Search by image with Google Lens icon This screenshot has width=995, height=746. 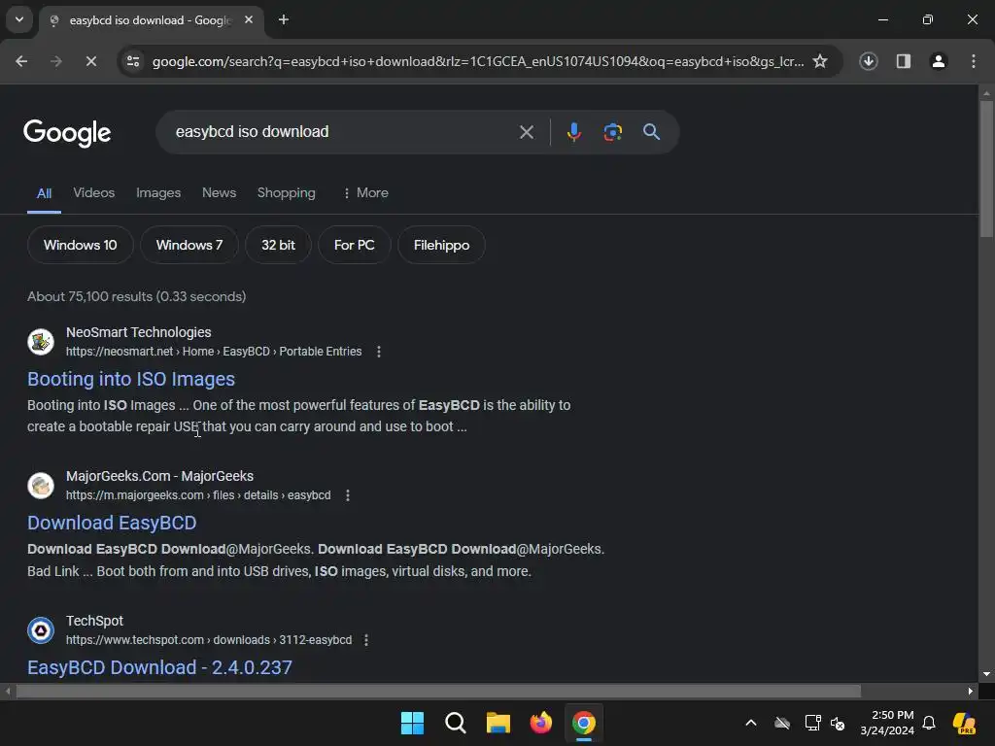[x=612, y=132]
